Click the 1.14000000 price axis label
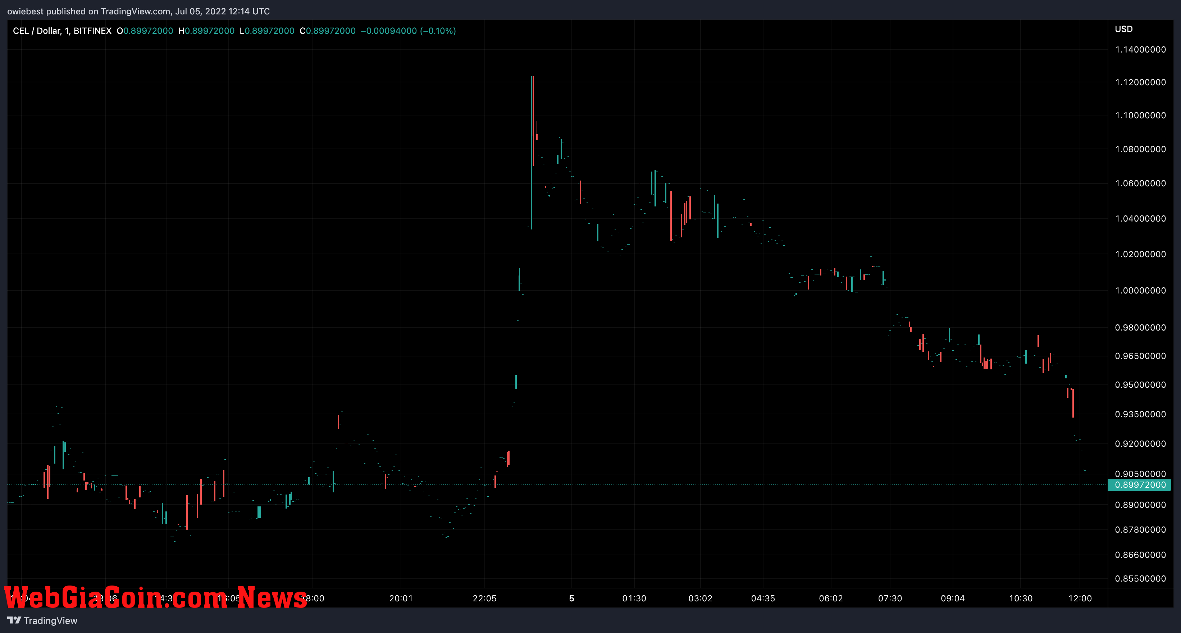1181x633 pixels. click(x=1140, y=50)
